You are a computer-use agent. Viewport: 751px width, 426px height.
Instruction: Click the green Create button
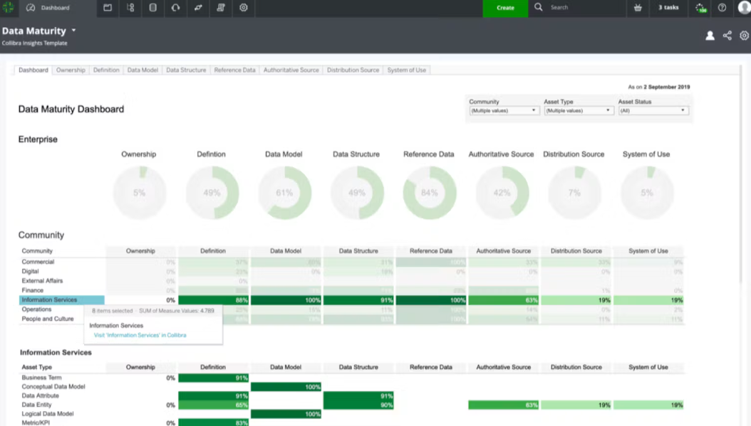tap(505, 8)
